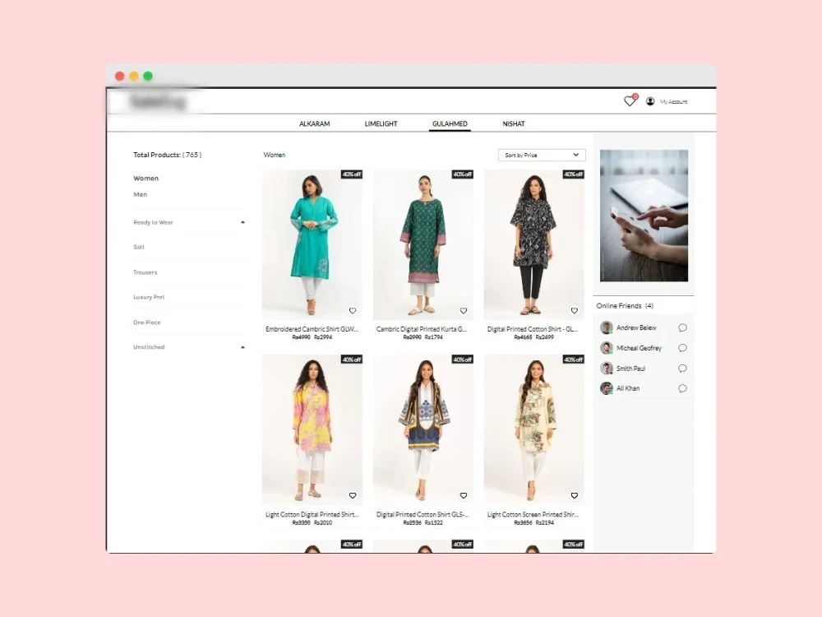
Task: Click Ali Khan's avatar
Action: click(x=607, y=388)
